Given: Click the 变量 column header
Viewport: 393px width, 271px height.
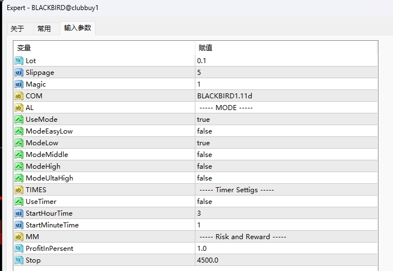Looking at the screenshot, I should click(24, 48).
